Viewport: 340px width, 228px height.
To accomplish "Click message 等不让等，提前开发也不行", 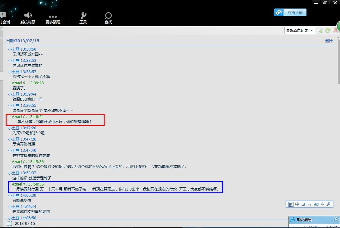I will 54,122.
